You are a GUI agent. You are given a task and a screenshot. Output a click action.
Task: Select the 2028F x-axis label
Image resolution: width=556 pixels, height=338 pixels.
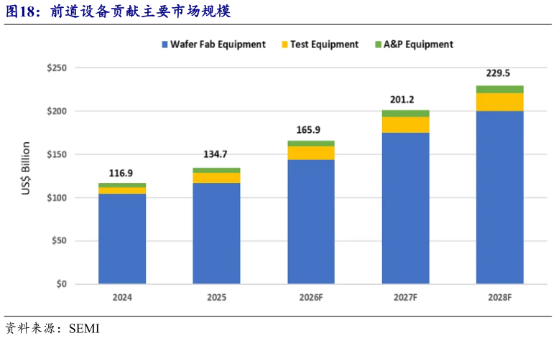[x=500, y=297]
